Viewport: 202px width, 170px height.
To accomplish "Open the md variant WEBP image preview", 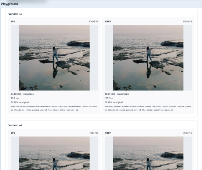I will coord(148,153).
